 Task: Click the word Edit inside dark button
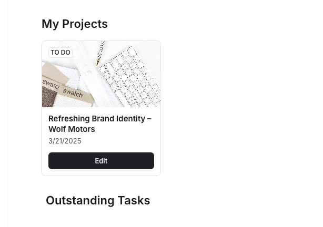(x=101, y=161)
